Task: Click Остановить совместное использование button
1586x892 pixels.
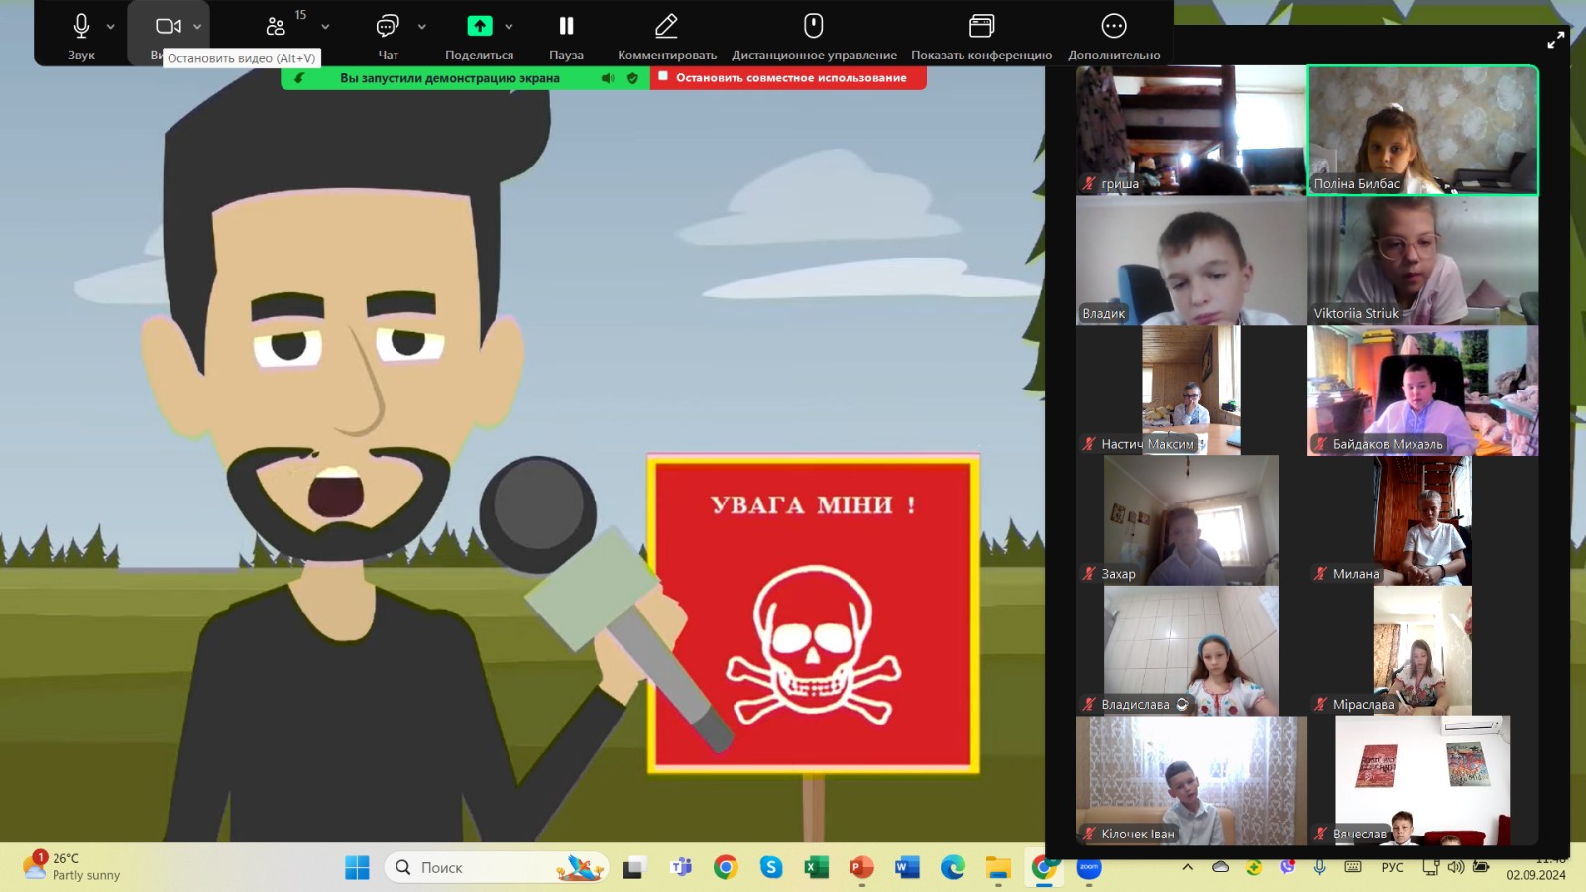Action: tap(789, 78)
